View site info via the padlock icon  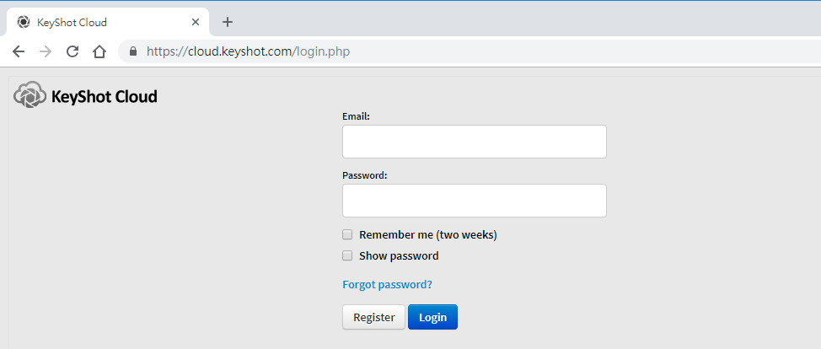tap(133, 51)
